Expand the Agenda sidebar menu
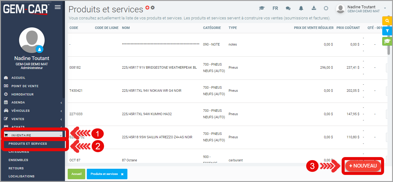Viewport: 393px width, 182px height. (x=32, y=103)
